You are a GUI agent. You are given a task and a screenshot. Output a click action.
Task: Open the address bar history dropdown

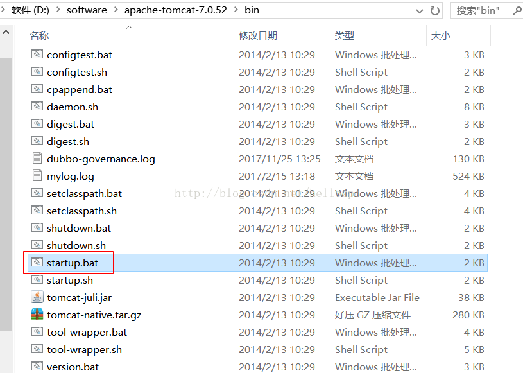click(x=420, y=12)
